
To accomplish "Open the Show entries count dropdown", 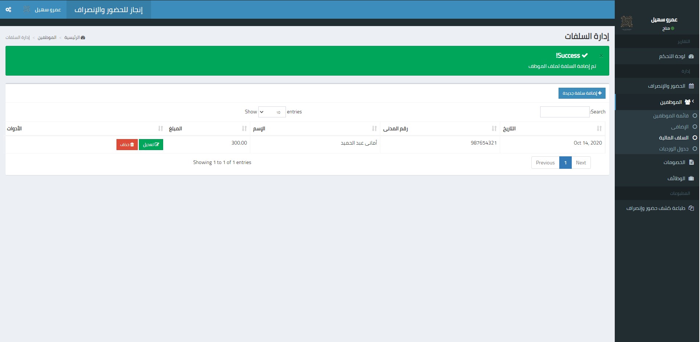I will (272, 112).
